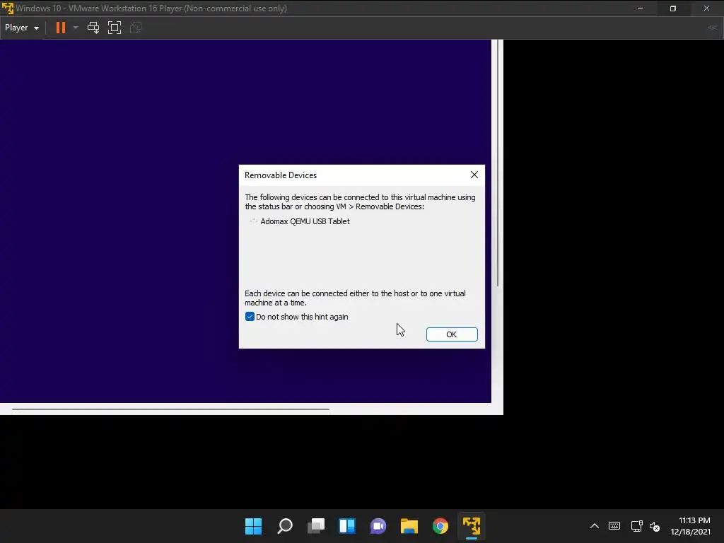Close the Removable Devices dialog
The image size is (724, 543).
click(x=474, y=175)
